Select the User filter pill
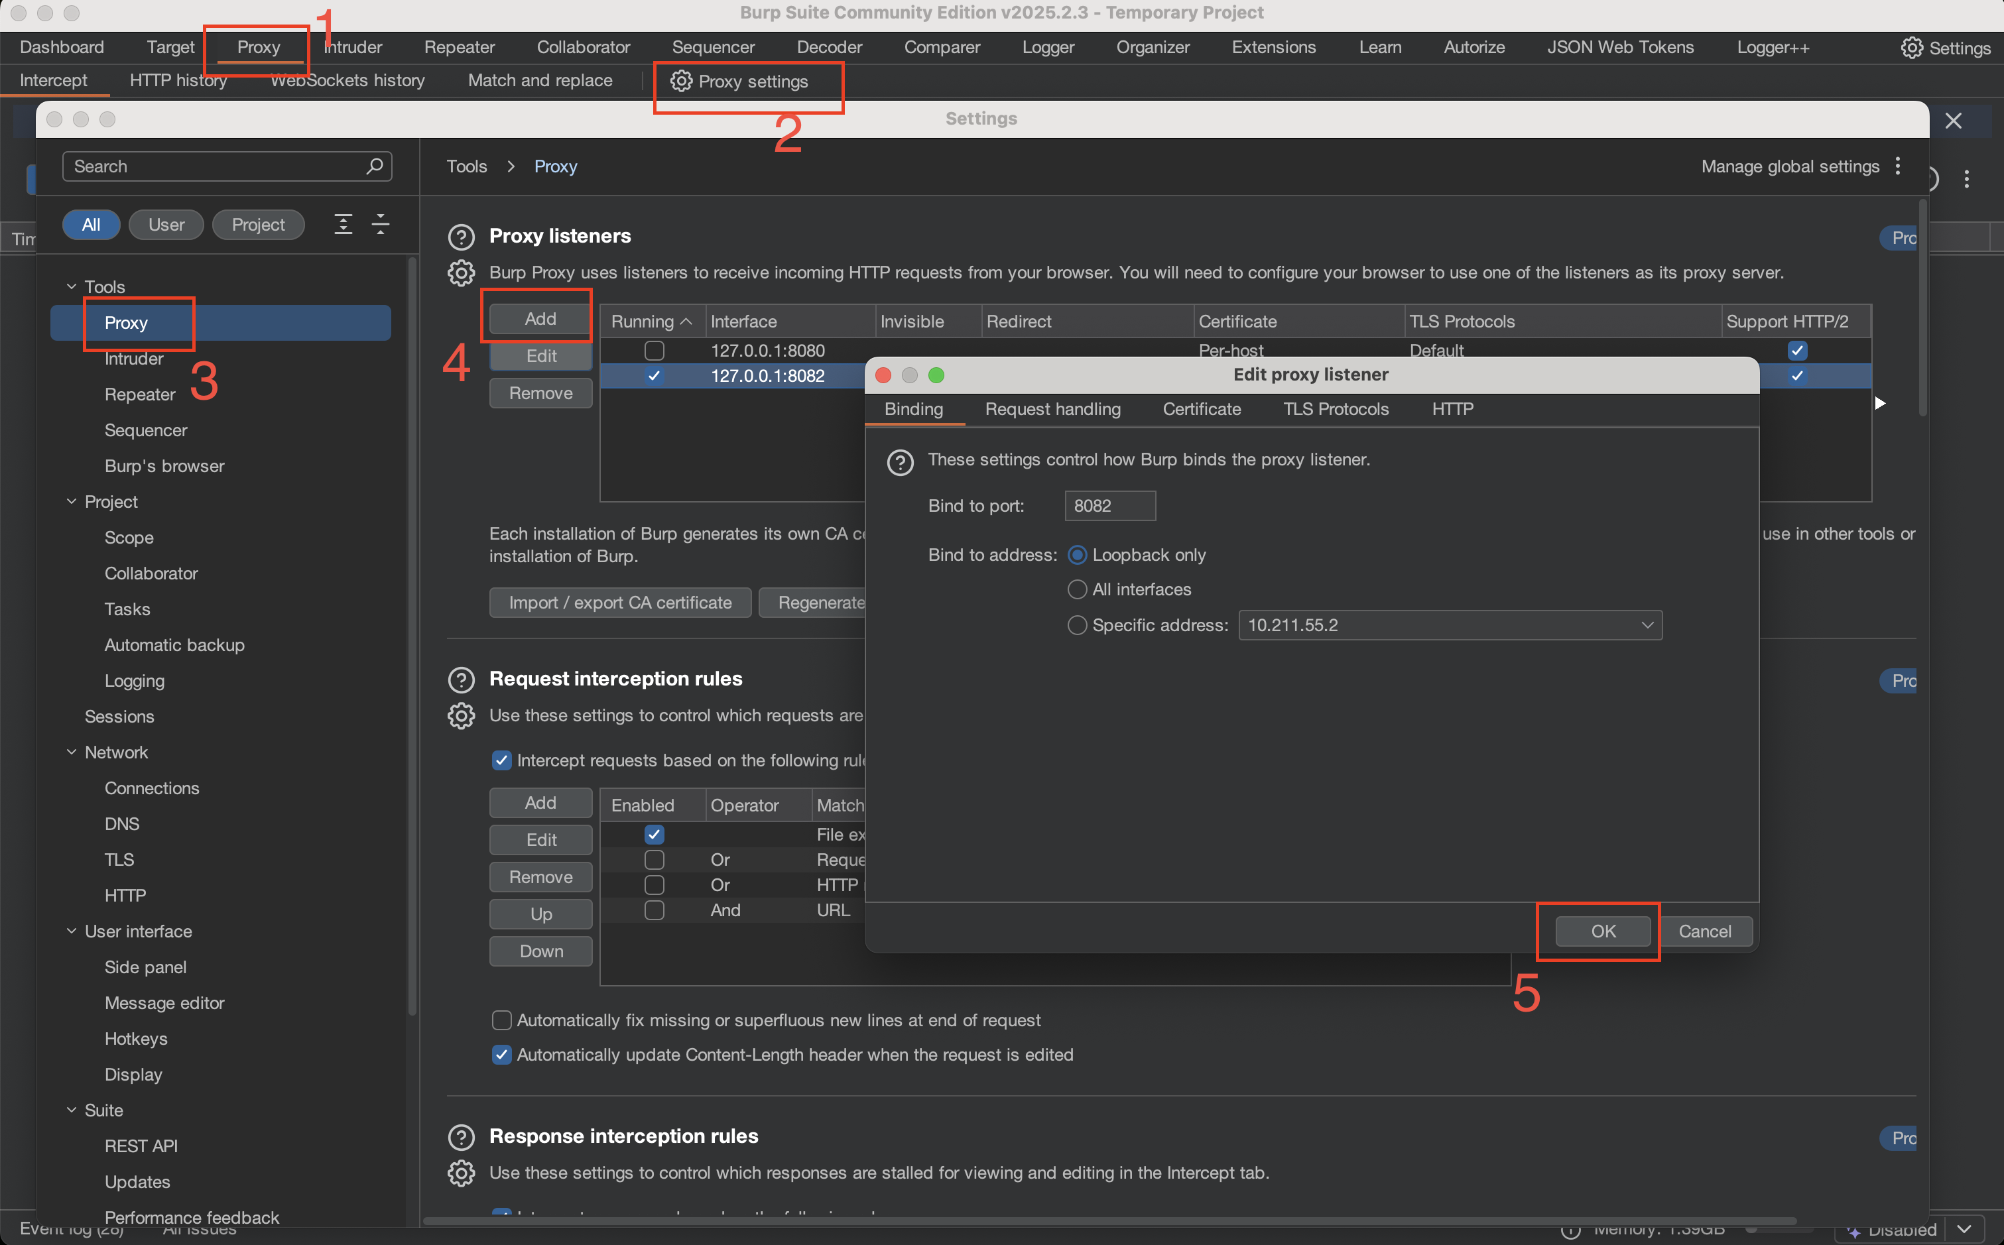This screenshot has width=2004, height=1245. (166, 225)
